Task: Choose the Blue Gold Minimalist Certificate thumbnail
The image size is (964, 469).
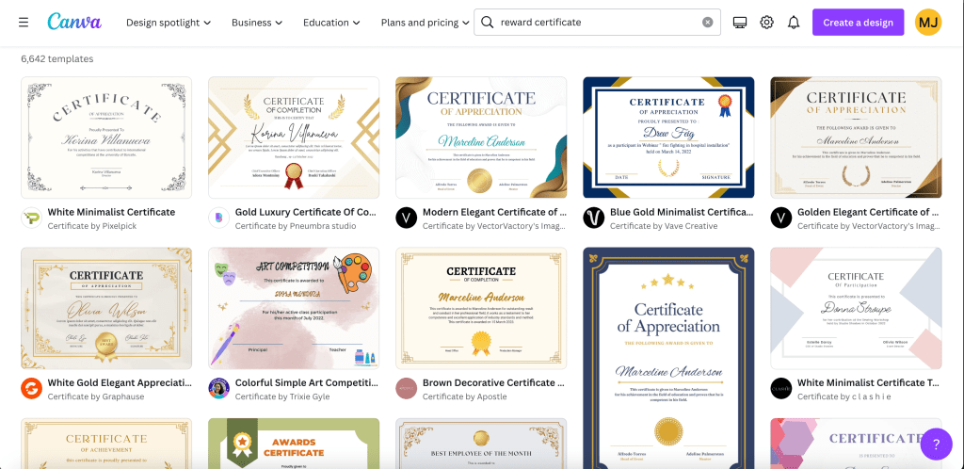Action: (668, 137)
